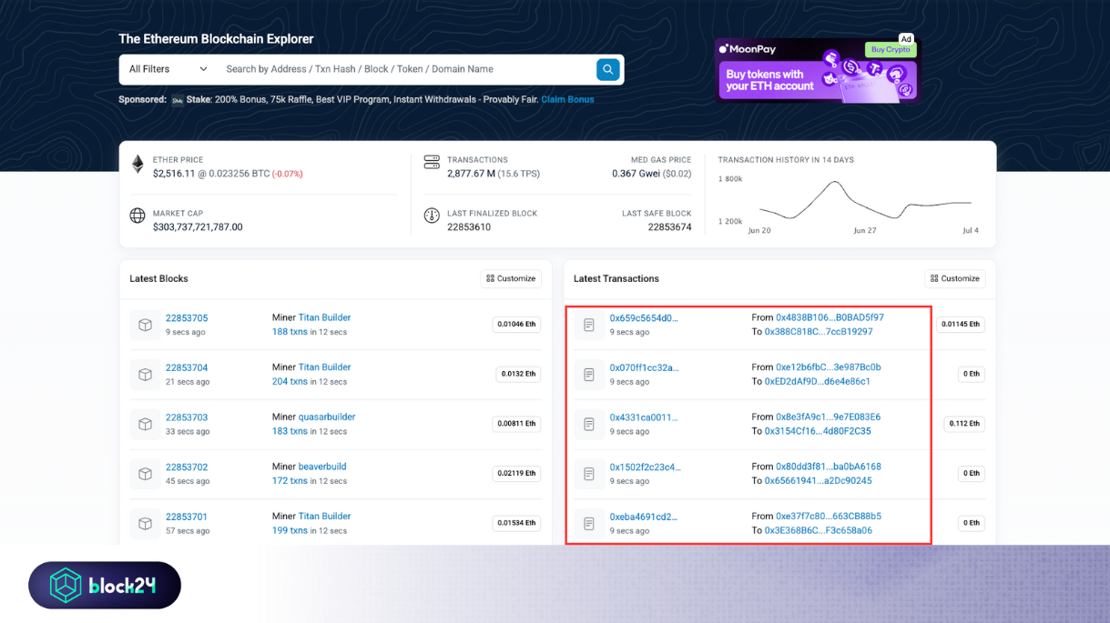Click document icon for txn 0xeba4691cd2
Image resolution: width=1110 pixels, height=623 pixels.
[x=589, y=523]
